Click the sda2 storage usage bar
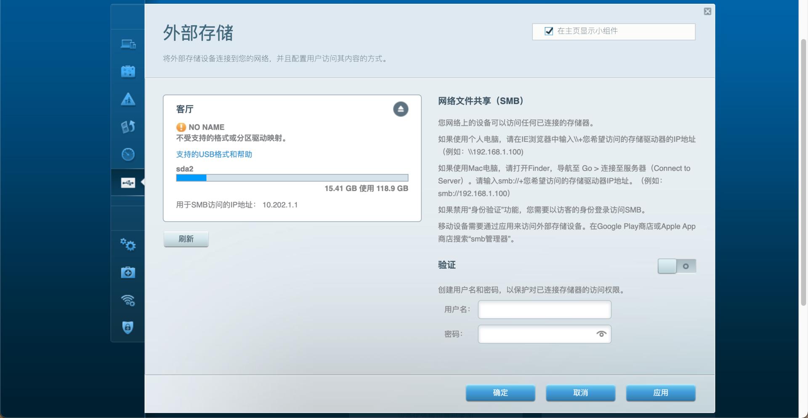 291,178
